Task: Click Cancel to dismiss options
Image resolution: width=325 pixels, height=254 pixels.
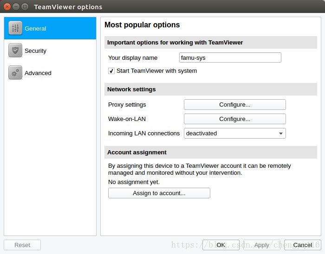Action: (303, 245)
